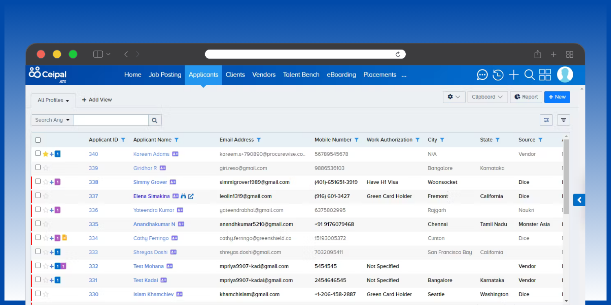The height and width of the screenshot is (305, 611).
Task: Open the global search magnifier in the navbar
Action: [x=529, y=75]
